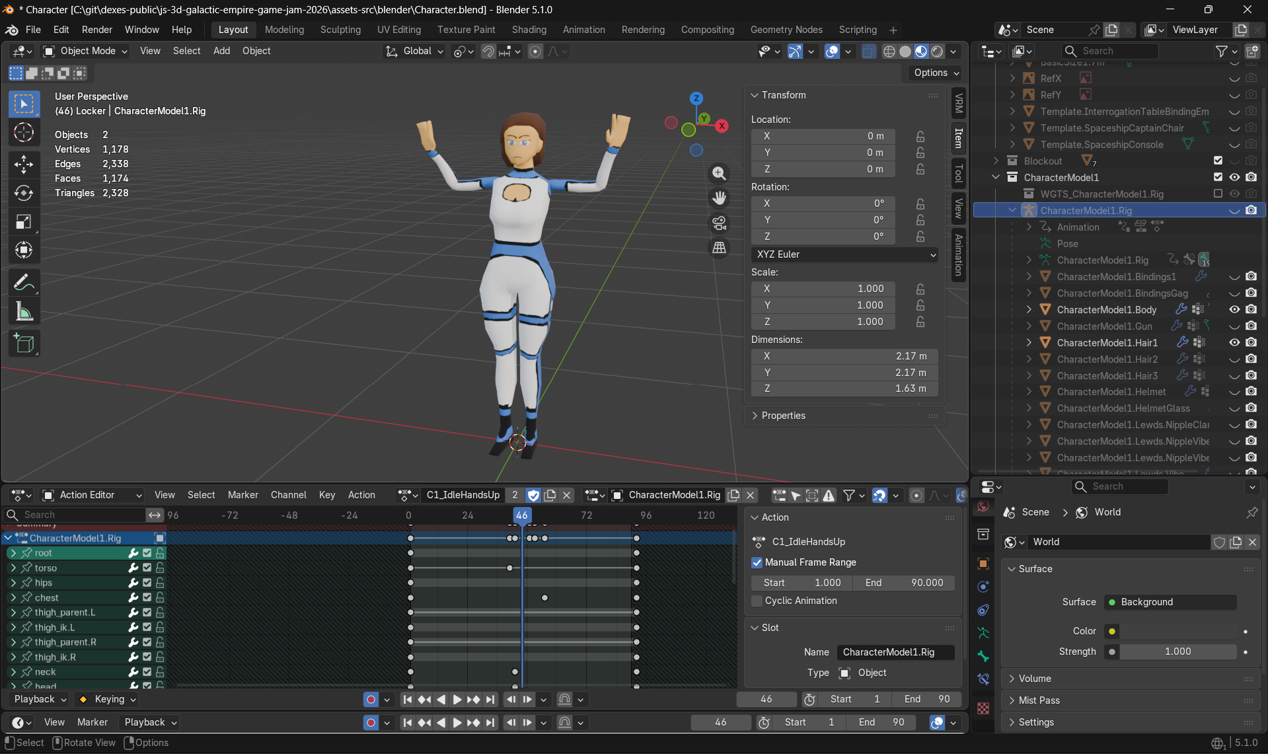The height and width of the screenshot is (754, 1268).
Task: Open the XYZ Euler rotation mode dropdown
Action: click(x=844, y=254)
